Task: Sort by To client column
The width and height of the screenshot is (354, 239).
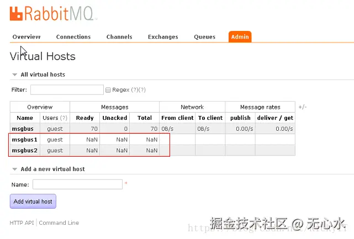Action: (x=210, y=118)
